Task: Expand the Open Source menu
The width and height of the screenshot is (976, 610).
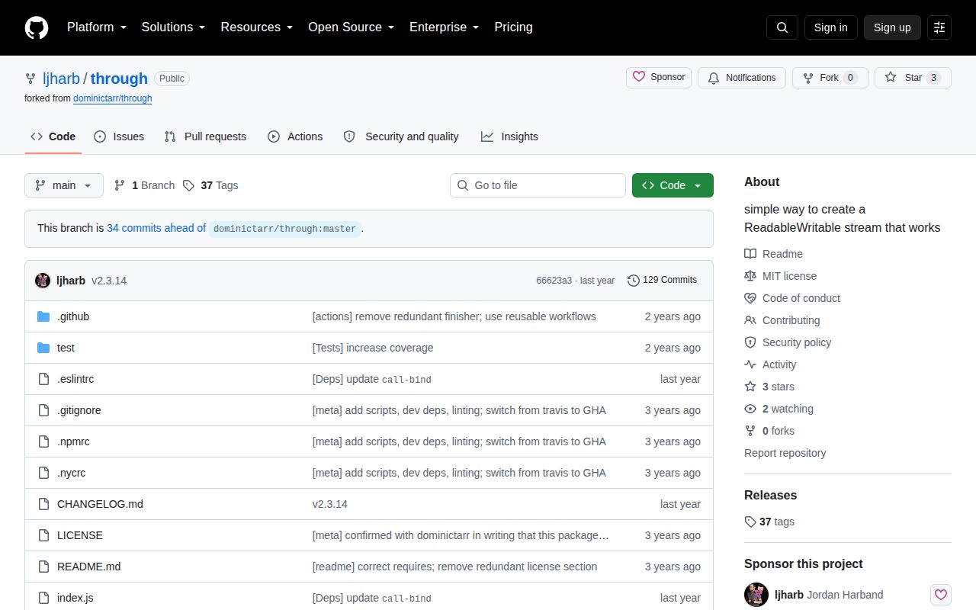Action: pos(351,27)
